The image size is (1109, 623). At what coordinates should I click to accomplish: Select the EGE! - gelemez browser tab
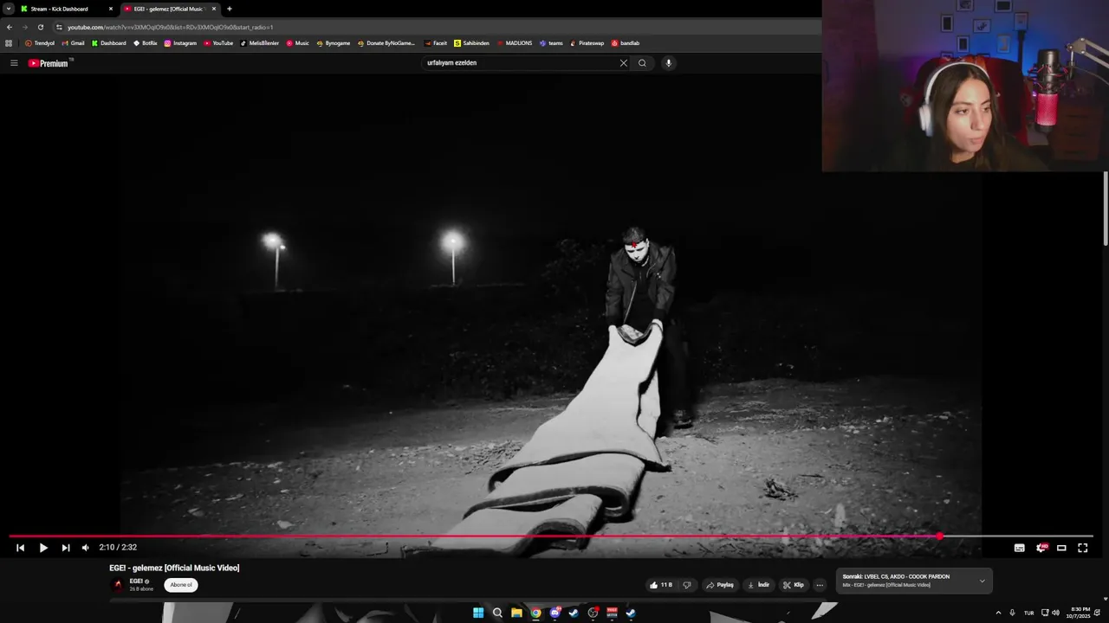[x=169, y=9]
